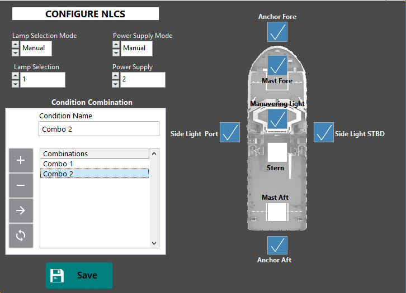This screenshot has width=406, height=293.
Task: Check the empty Stern checkbox
Action: pos(277,152)
